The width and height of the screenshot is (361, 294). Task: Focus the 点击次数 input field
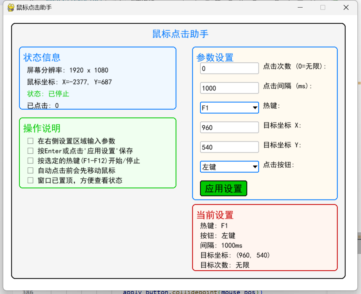[x=229, y=68]
